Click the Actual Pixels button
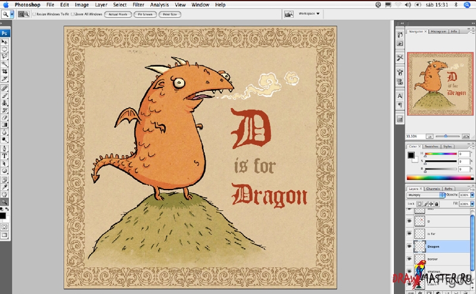This screenshot has height=294, width=476. click(118, 14)
